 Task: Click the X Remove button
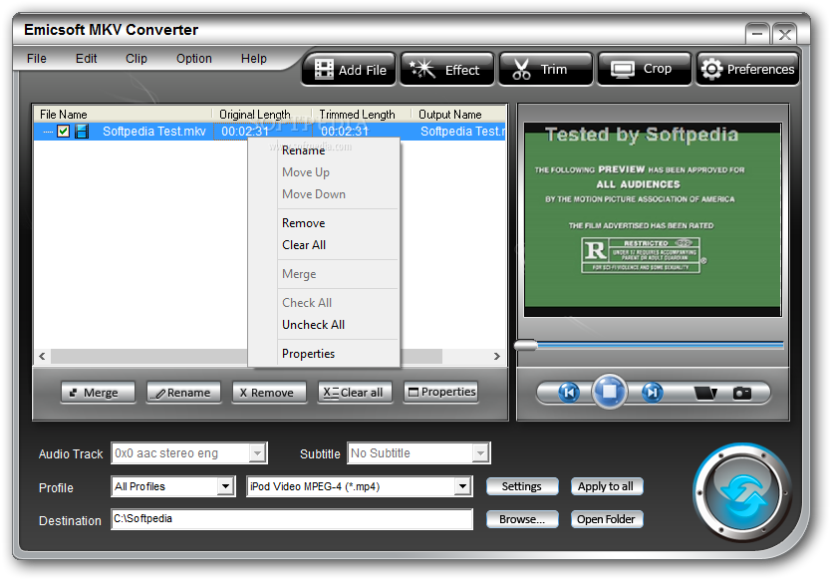[x=269, y=393]
